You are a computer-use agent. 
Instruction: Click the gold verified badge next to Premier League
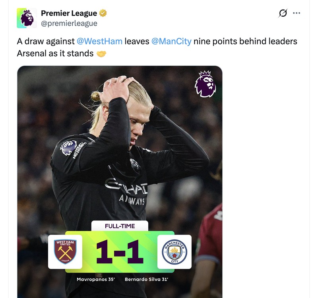(102, 13)
